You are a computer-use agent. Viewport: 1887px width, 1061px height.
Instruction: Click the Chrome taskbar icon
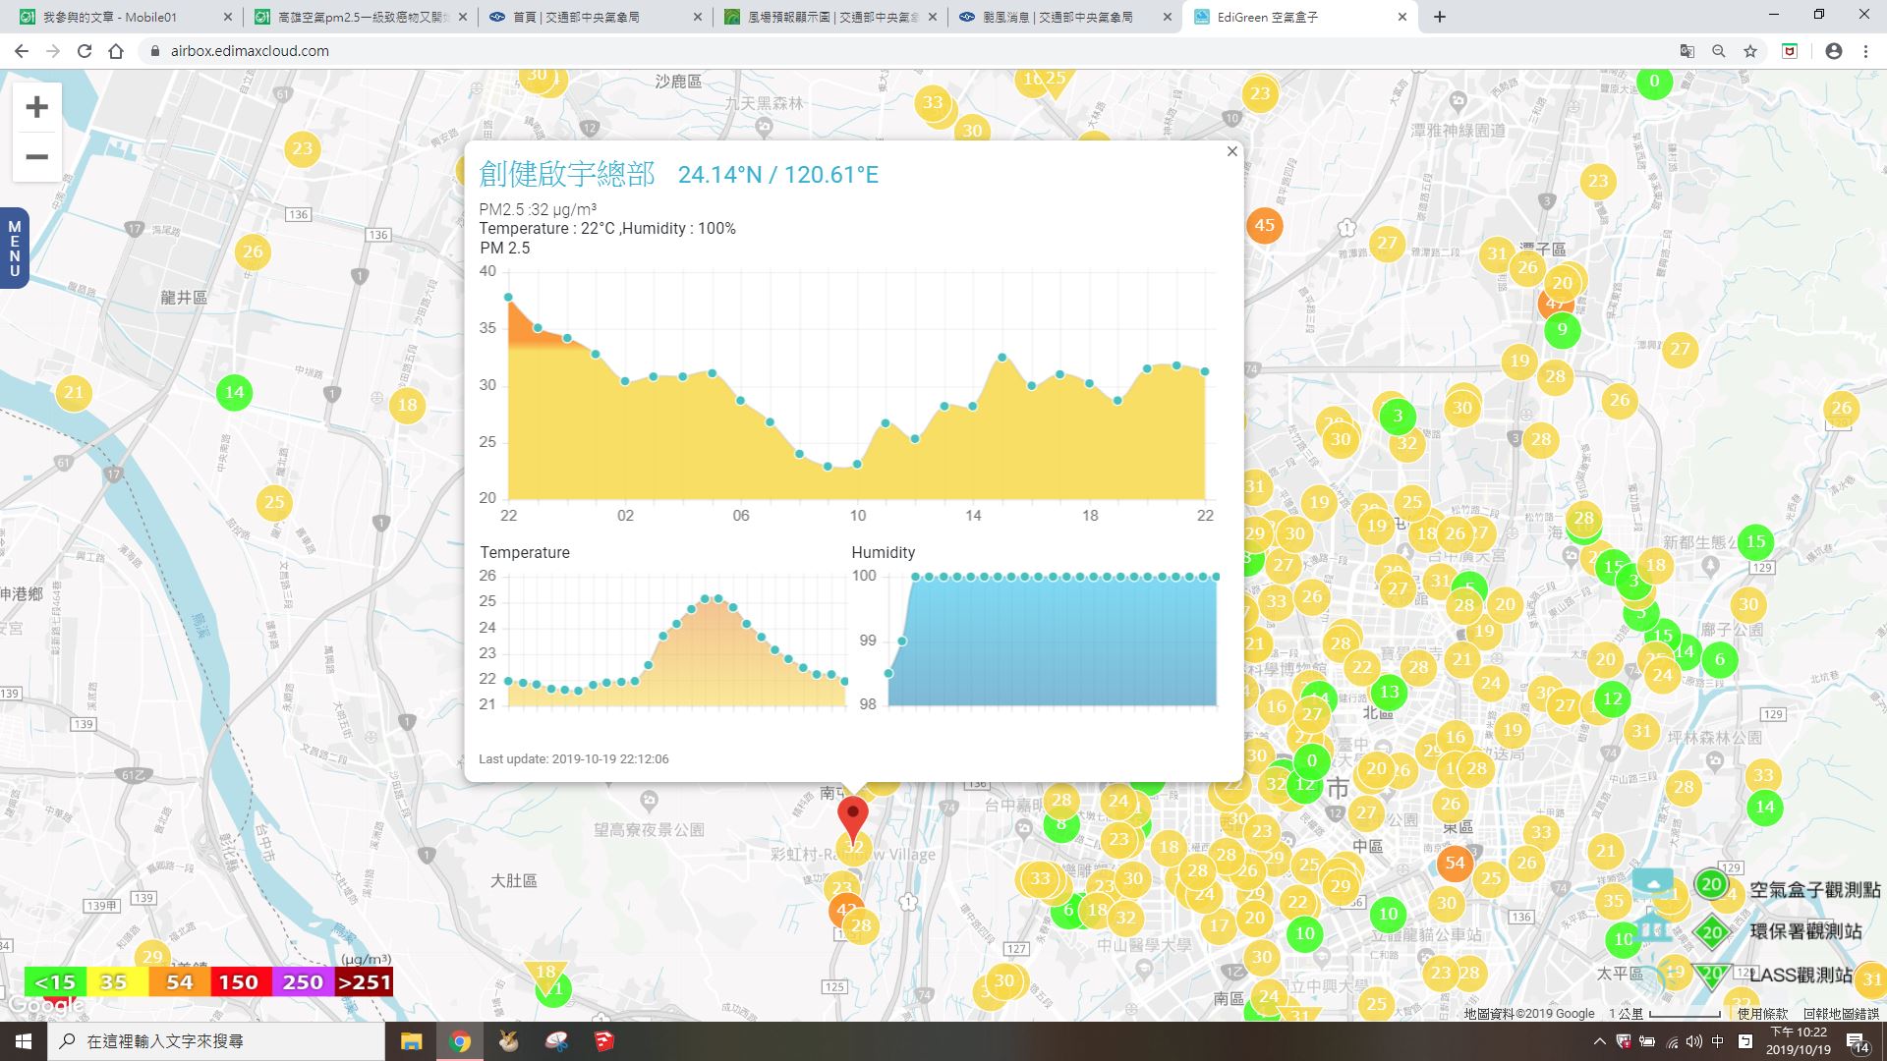[x=460, y=1041]
